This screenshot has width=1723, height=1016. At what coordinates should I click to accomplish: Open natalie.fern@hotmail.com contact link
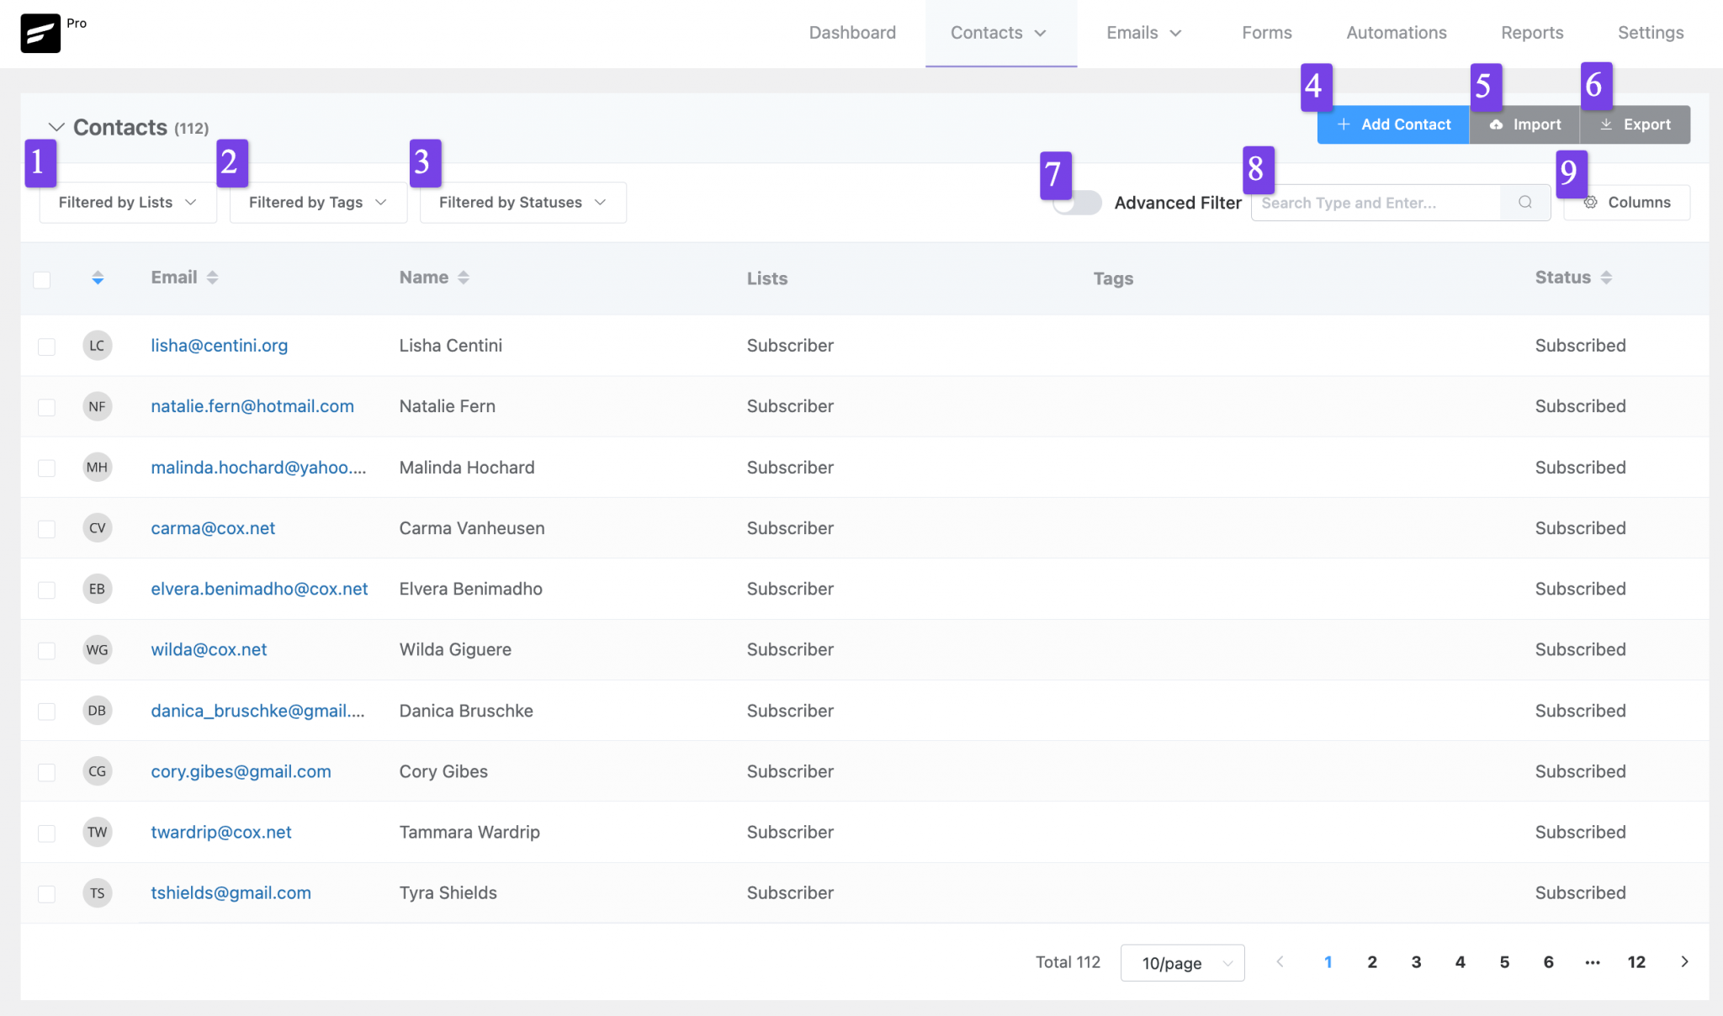click(252, 405)
